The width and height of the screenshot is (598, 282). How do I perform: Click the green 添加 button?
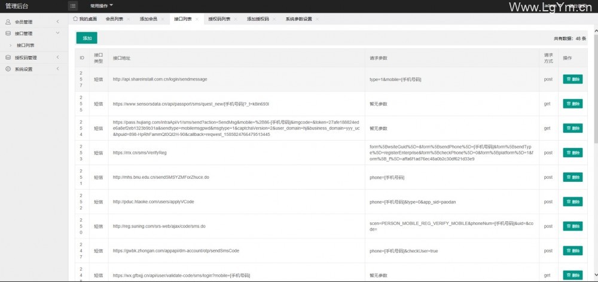[x=87, y=38]
